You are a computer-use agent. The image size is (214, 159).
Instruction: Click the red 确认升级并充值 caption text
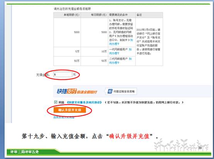(x=129, y=136)
